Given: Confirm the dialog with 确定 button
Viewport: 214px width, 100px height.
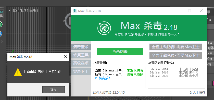Looking at the screenshot, I should pyautogui.click(x=54, y=90).
